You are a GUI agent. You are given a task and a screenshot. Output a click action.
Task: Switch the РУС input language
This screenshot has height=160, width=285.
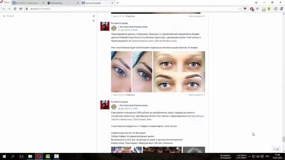[x=267, y=156]
